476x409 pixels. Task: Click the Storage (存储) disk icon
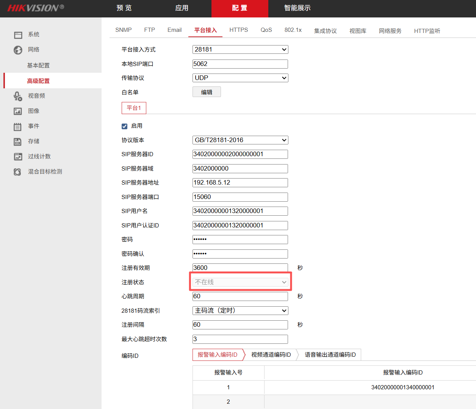pos(18,141)
